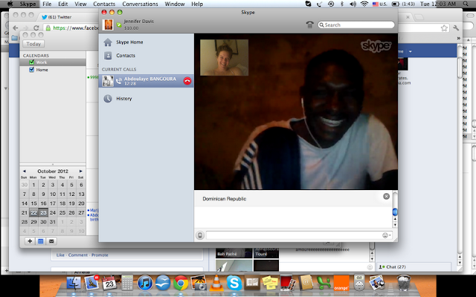Open Spotlight search in menu bar
This screenshot has width=476, height=297.
pyautogui.click(x=466, y=4)
